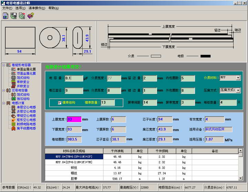Open the 介质材料 MPP dropdown

[x=238, y=78]
